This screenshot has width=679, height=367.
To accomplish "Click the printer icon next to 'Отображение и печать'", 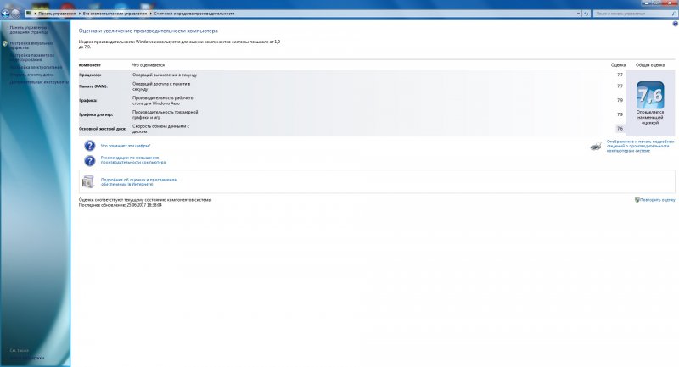I will 595,146.
